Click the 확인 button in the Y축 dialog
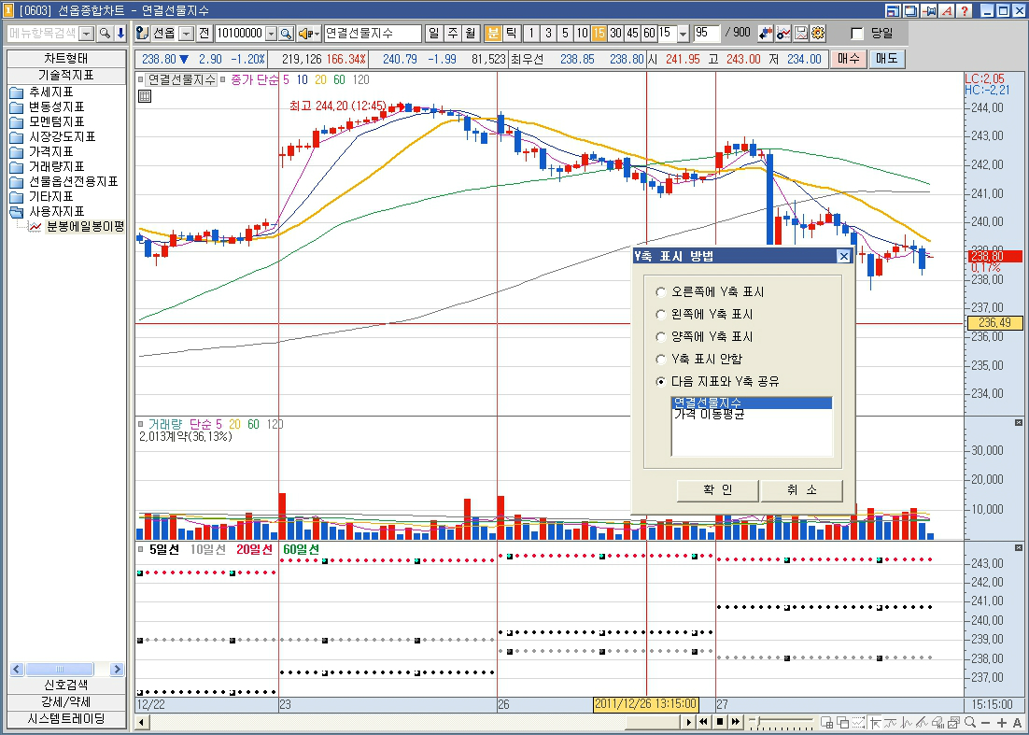 point(717,490)
